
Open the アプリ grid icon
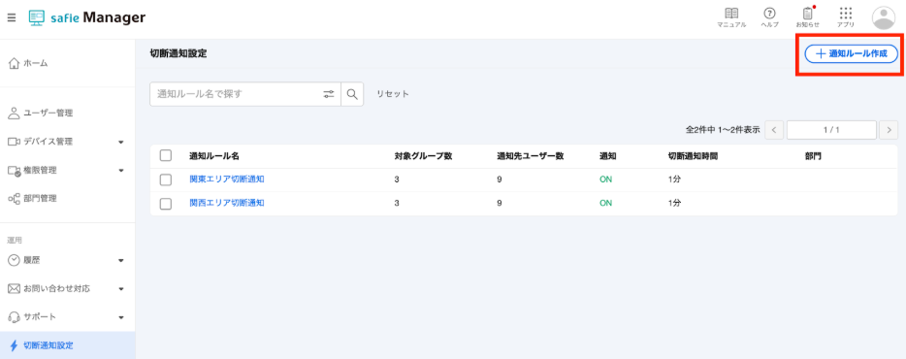pyautogui.click(x=846, y=17)
